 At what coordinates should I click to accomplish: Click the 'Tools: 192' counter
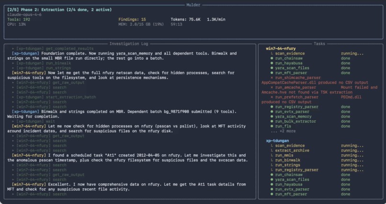19,20
